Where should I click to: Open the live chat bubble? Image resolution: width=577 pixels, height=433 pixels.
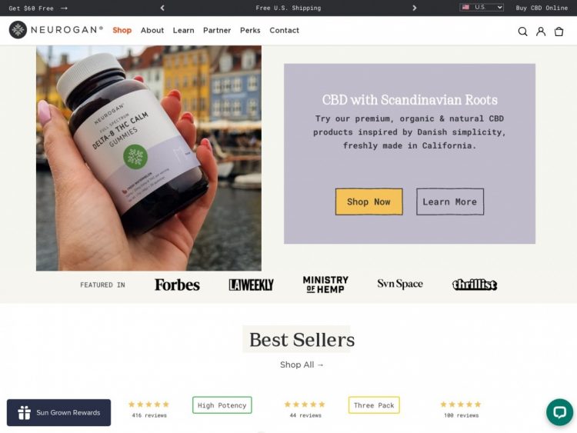coord(559,412)
